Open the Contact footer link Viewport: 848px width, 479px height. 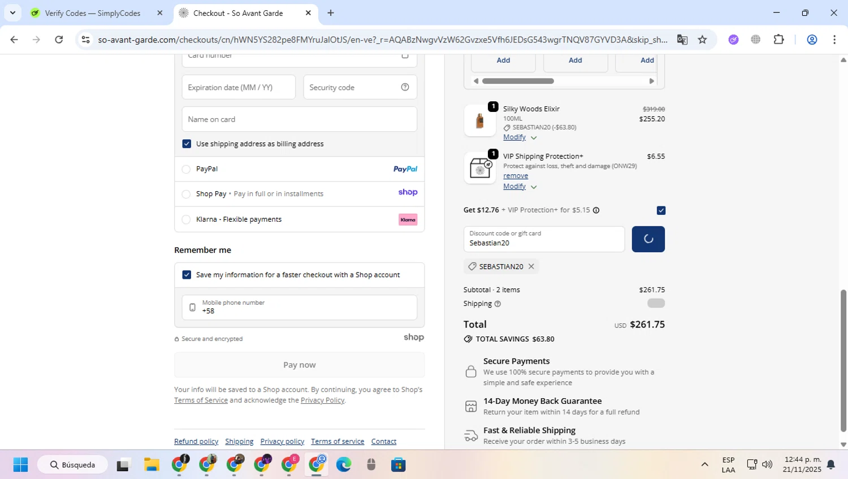pos(384,441)
